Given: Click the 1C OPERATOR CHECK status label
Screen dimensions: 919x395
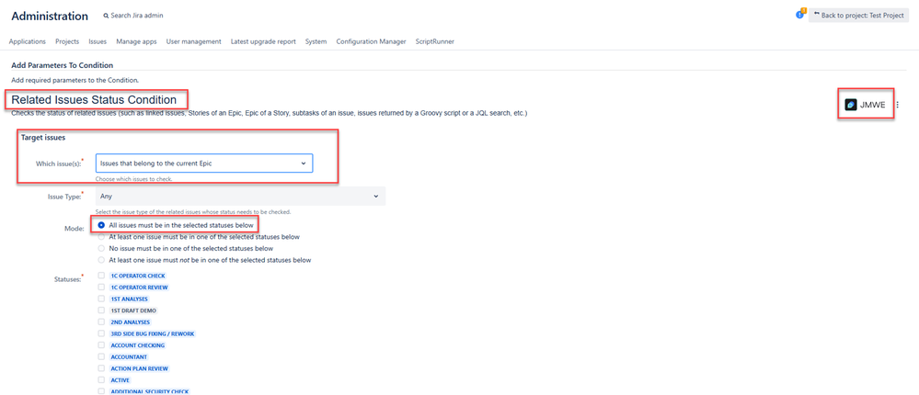Looking at the screenshot, I should pos(138,276).
